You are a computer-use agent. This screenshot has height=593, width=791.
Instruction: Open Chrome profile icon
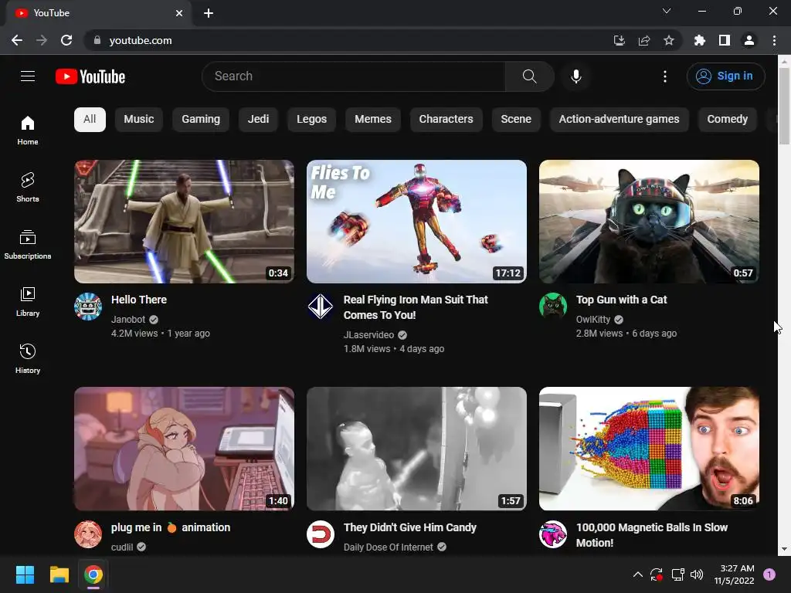point(749,40)
